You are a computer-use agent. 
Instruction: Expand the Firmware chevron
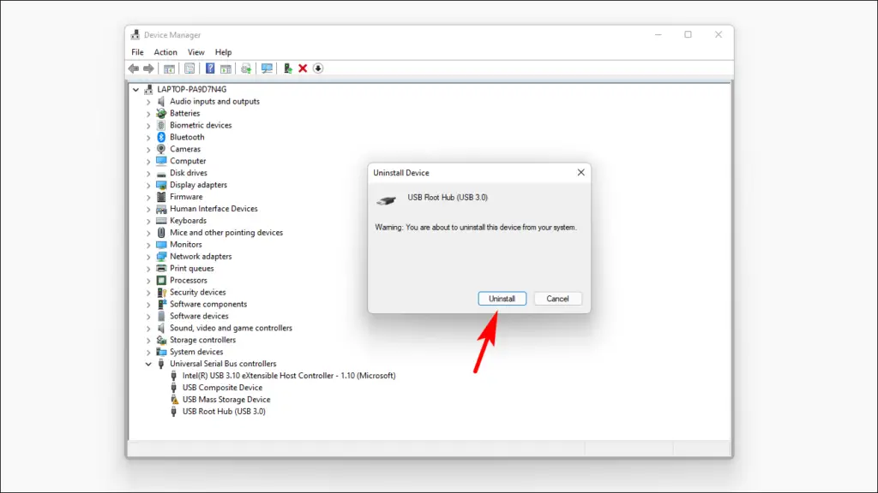point(148,197)
